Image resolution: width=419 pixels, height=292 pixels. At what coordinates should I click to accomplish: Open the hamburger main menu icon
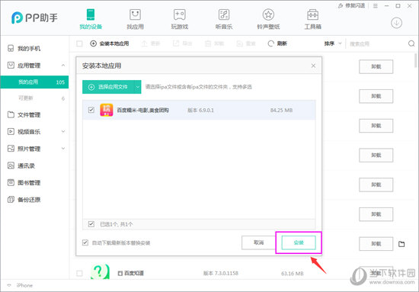(x=376, y=5)
